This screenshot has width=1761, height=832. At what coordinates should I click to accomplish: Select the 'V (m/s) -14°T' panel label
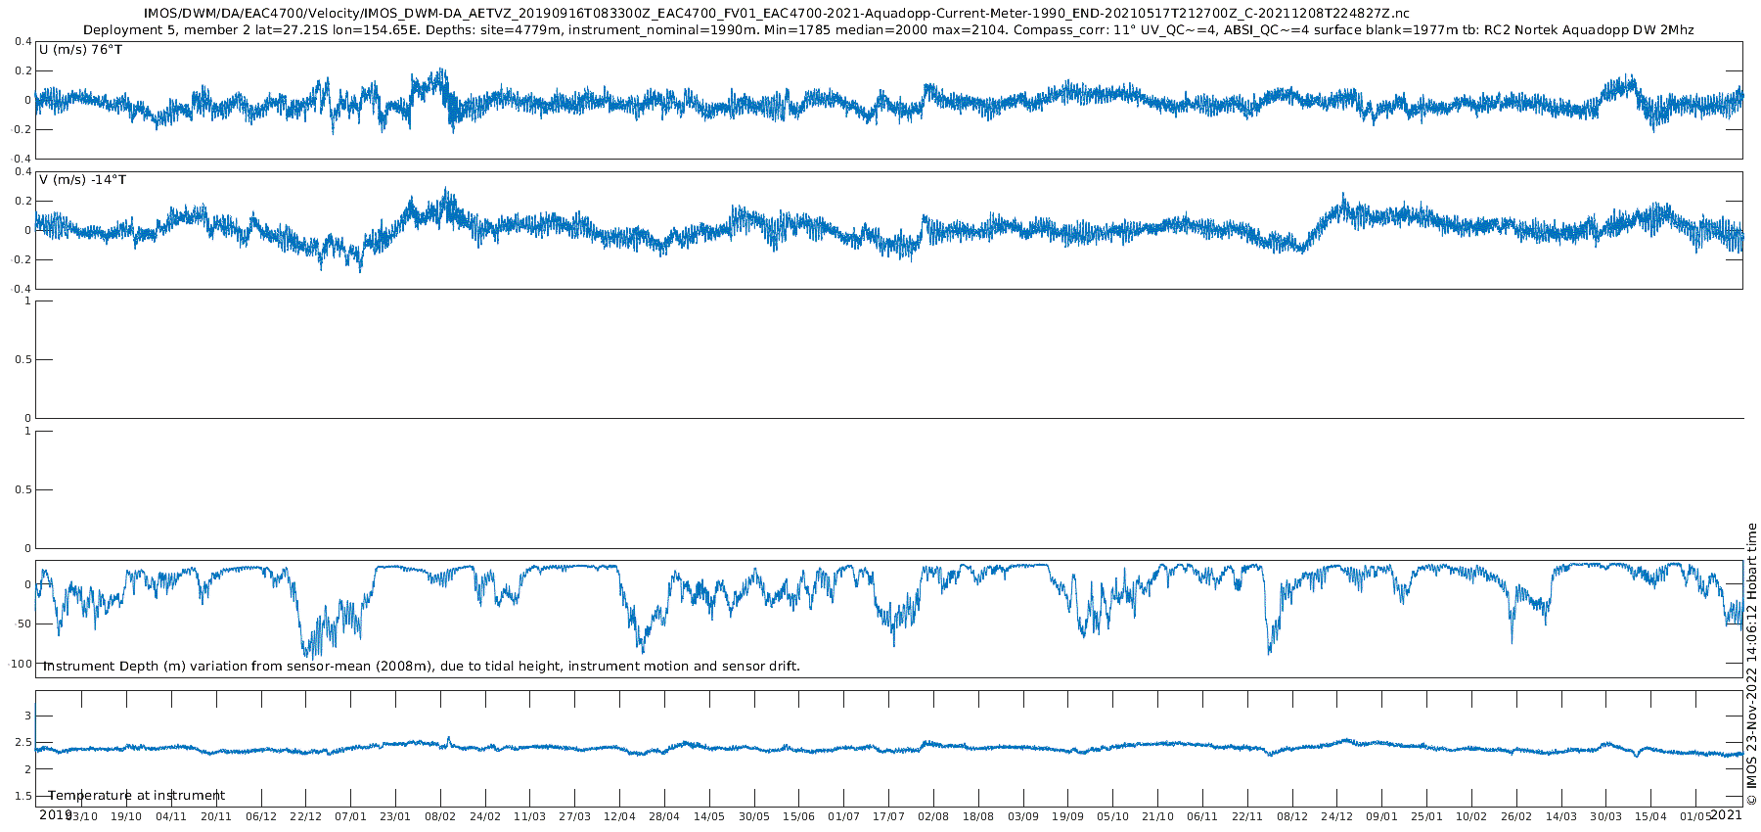pos(83,180)
